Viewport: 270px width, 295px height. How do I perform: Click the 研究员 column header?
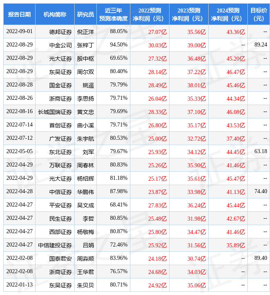coord(86,14)
